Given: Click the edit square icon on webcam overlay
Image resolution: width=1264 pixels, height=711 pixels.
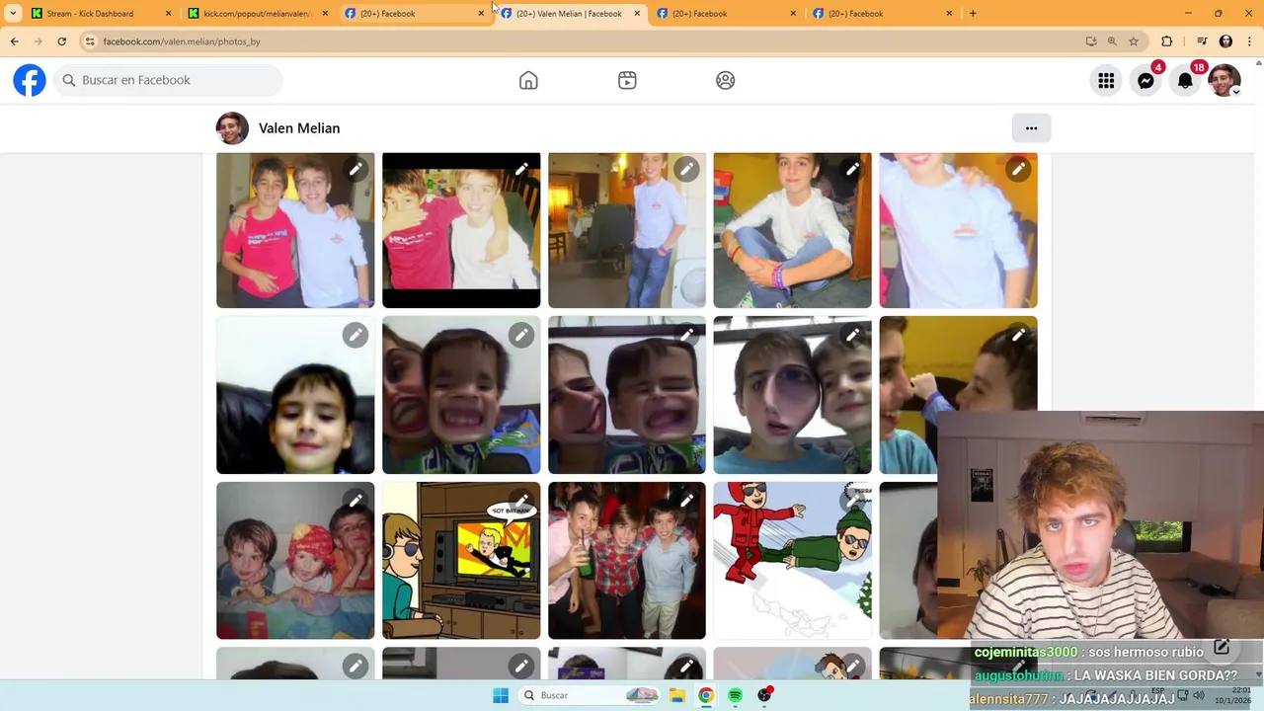Looking at the screenshot, I should click(1222, 648).
